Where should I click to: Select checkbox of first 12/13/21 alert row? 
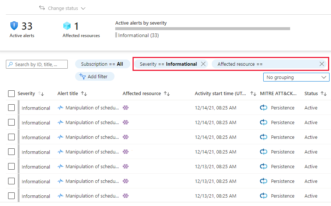pos(11,166)
